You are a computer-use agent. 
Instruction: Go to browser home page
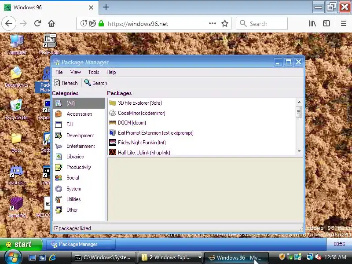pyautogui.click(x=51, y=23)
